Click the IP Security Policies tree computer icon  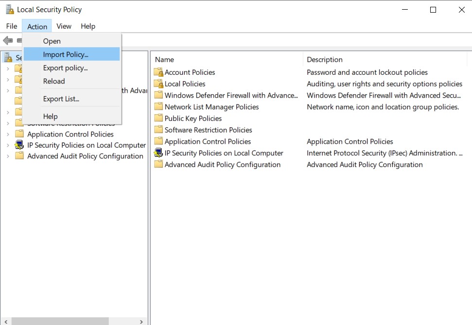coord(19,145)
